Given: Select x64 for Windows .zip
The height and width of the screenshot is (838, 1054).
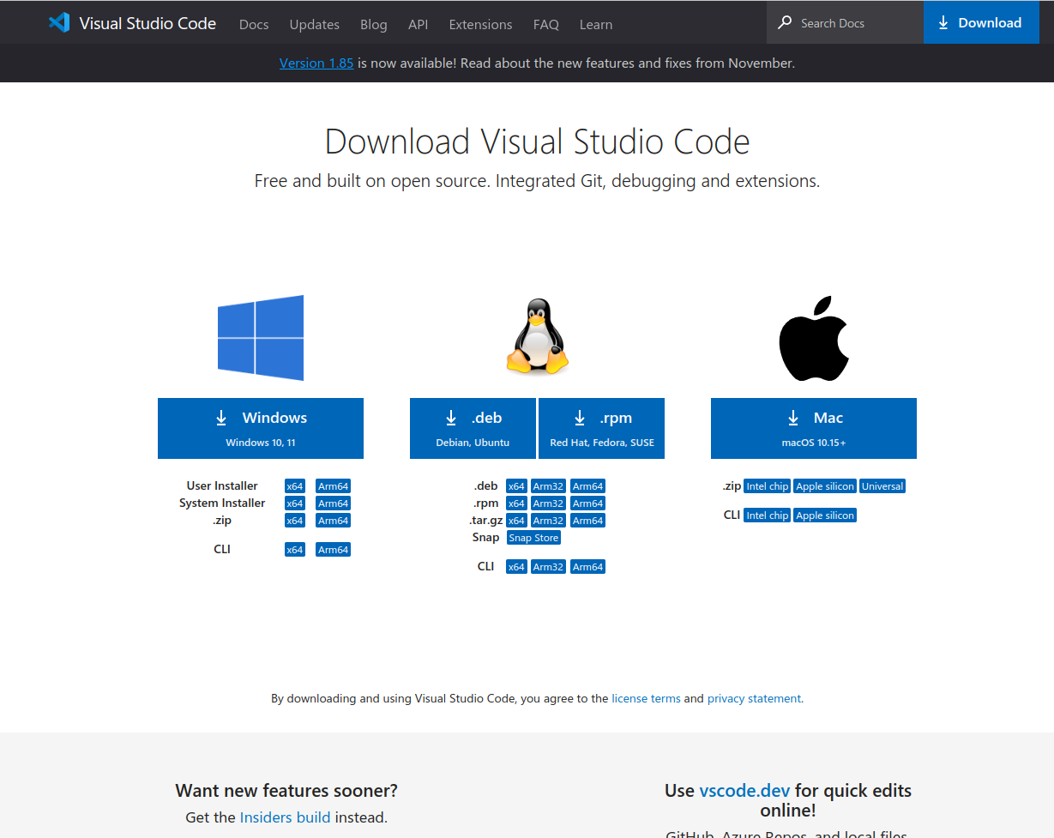Looking at the screenshot, I should click(295, 521).
